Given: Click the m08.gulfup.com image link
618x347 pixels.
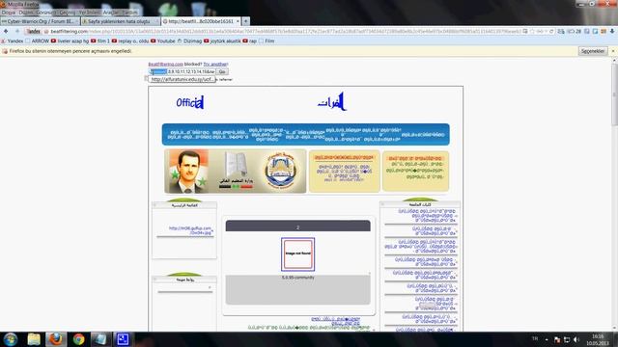Looking at the screenshot, I should 190,230.
